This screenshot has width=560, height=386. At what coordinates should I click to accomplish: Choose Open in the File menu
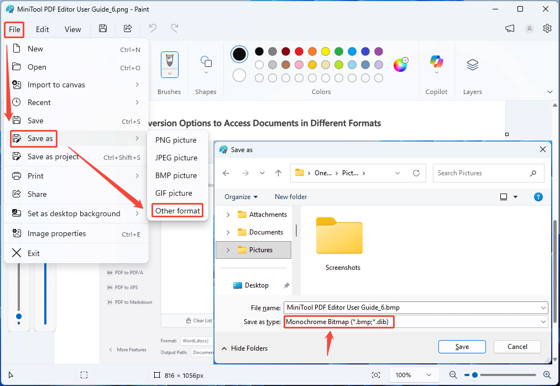click(76, 67)
